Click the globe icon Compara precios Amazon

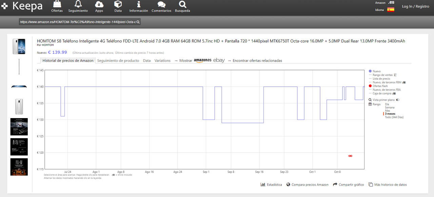288,184
